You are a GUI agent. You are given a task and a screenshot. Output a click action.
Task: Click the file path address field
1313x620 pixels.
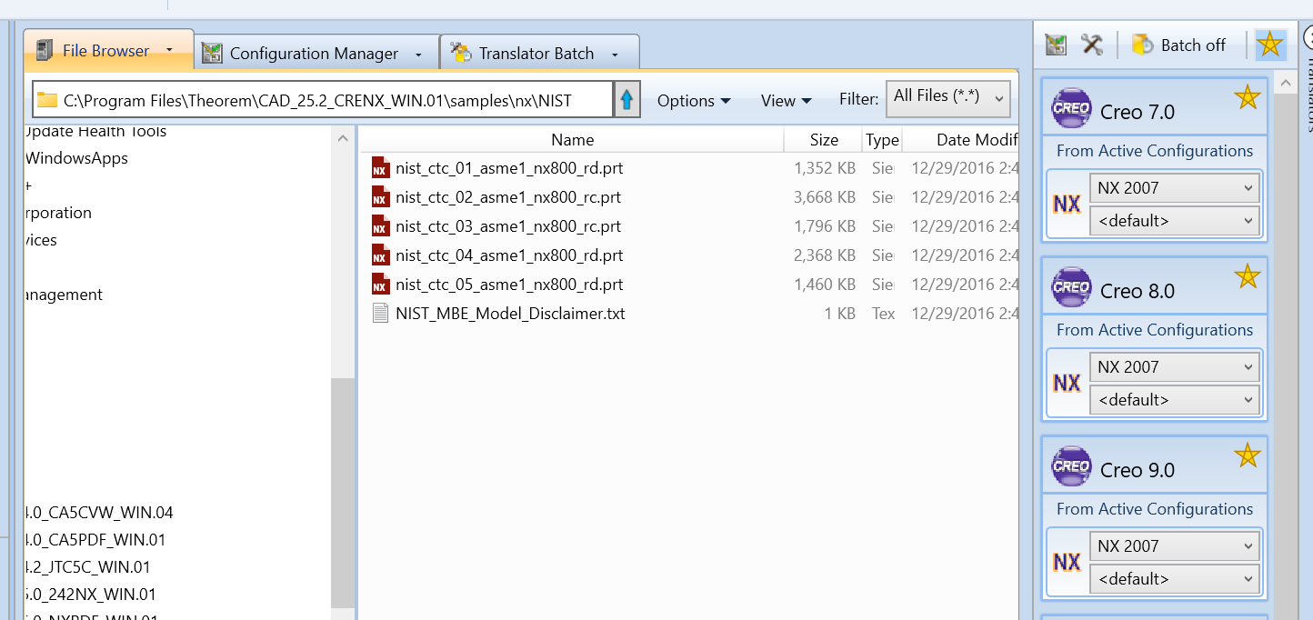[x=323, y=100]
